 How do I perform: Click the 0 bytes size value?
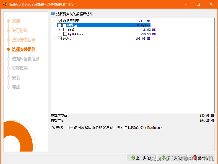(144, 25)
